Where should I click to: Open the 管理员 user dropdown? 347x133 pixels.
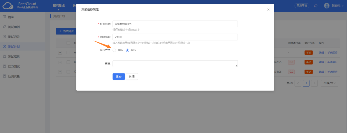point(338,5)
